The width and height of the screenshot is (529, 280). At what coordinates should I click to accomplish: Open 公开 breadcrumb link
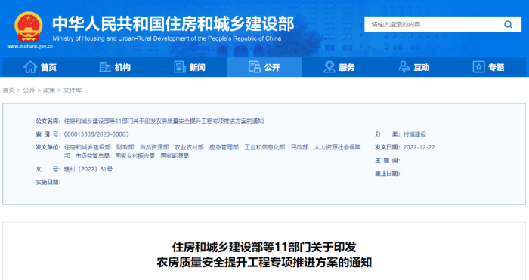tap(29, 90)
